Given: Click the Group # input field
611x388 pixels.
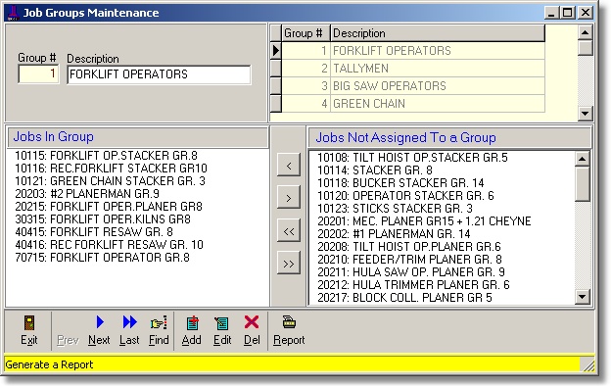Looking at the screenshot, I should pos(38,74).
